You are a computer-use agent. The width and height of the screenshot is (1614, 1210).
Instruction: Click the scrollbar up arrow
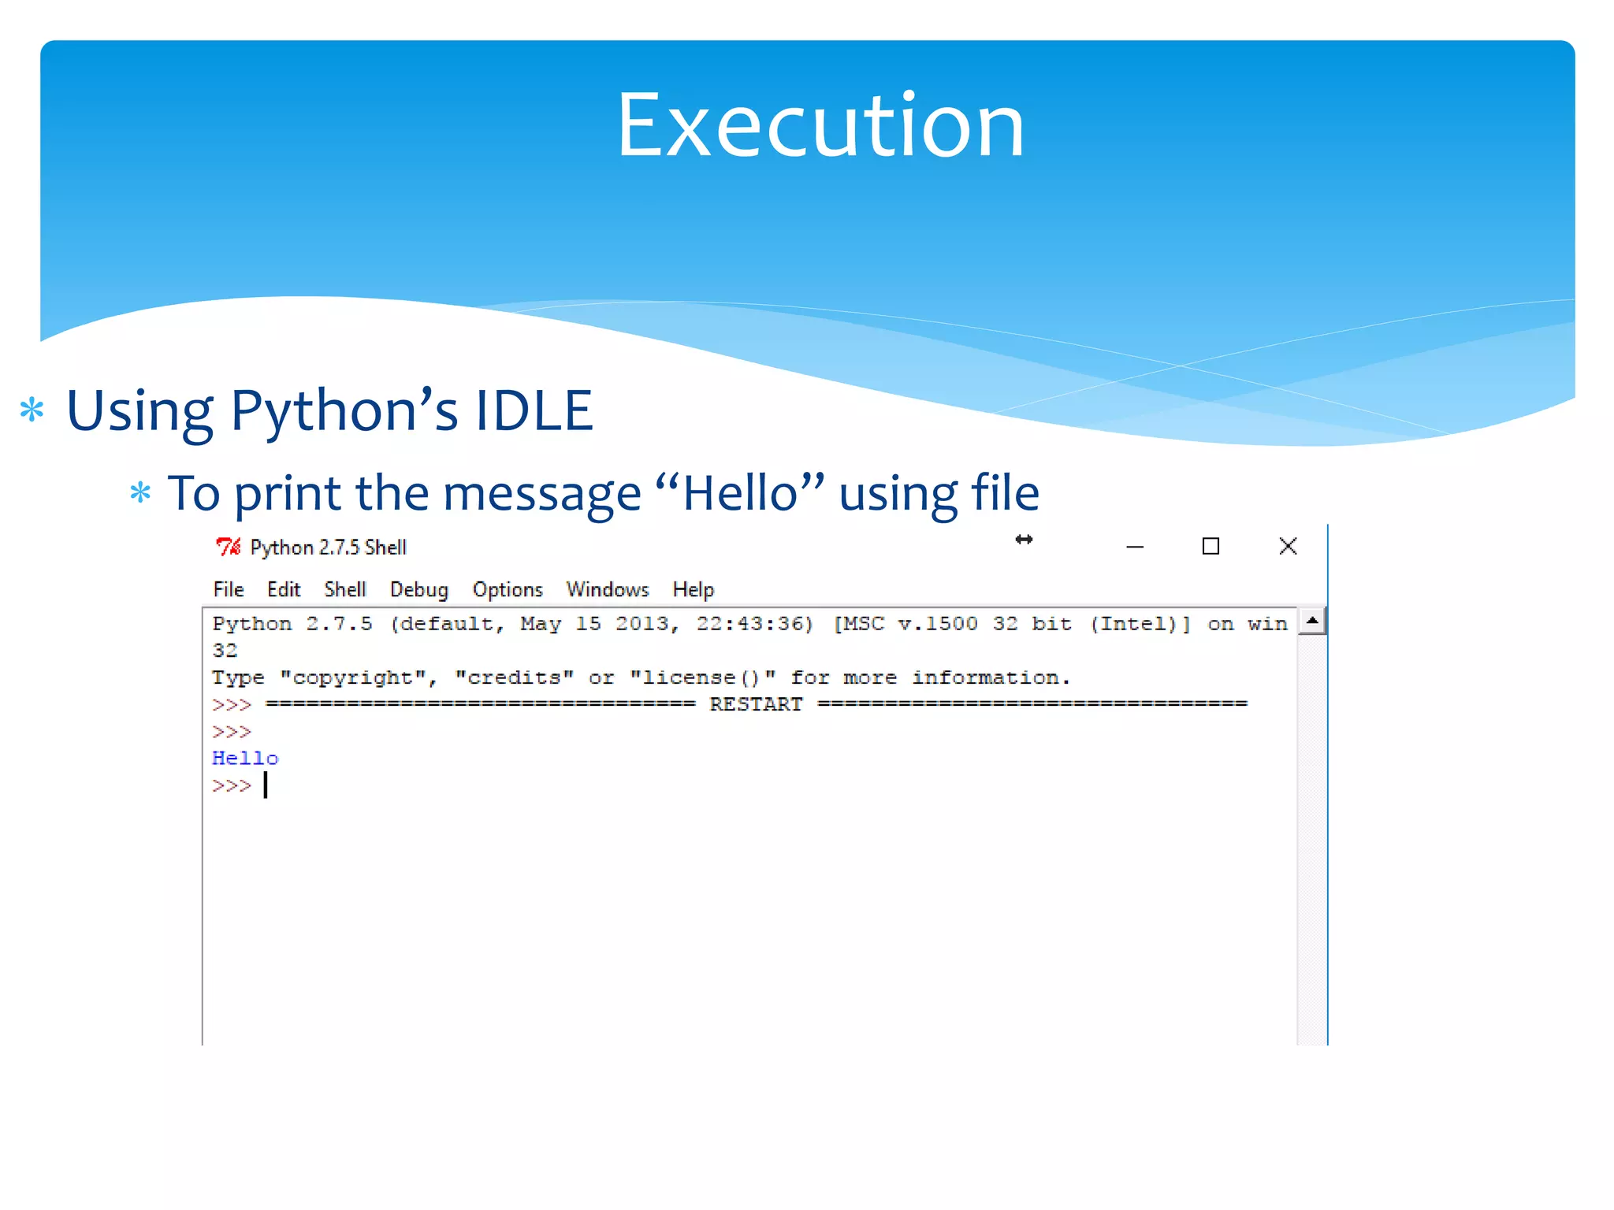pos(1312,622)
